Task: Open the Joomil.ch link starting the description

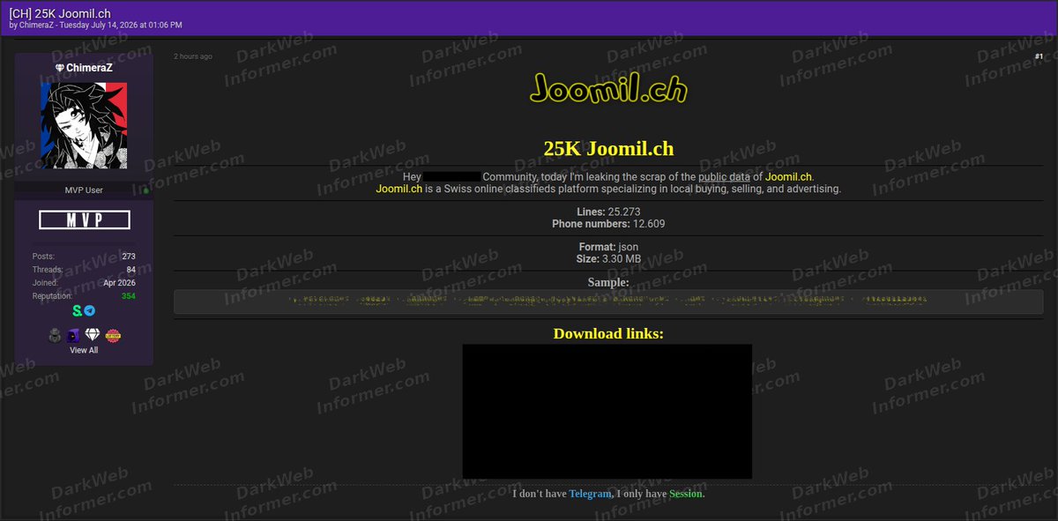Action: point(399,189)
